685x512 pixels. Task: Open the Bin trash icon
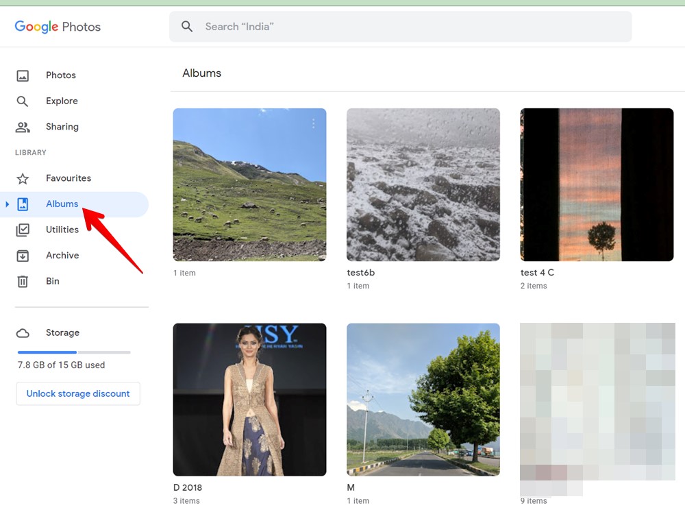[23, 281]
